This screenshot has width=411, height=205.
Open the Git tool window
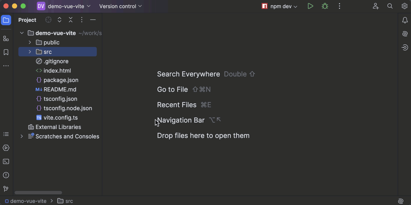(6, 189)
